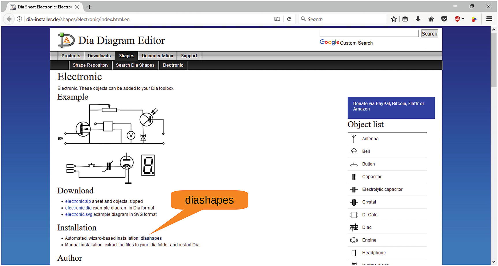Viewport: 498px width, 266px height.
Task: Open site information icon in address bar
Action: tap(19, 19)
